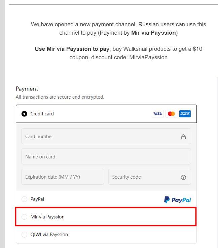
Task: Choose the QIWI via Payssion radio option
Action: 25,235
